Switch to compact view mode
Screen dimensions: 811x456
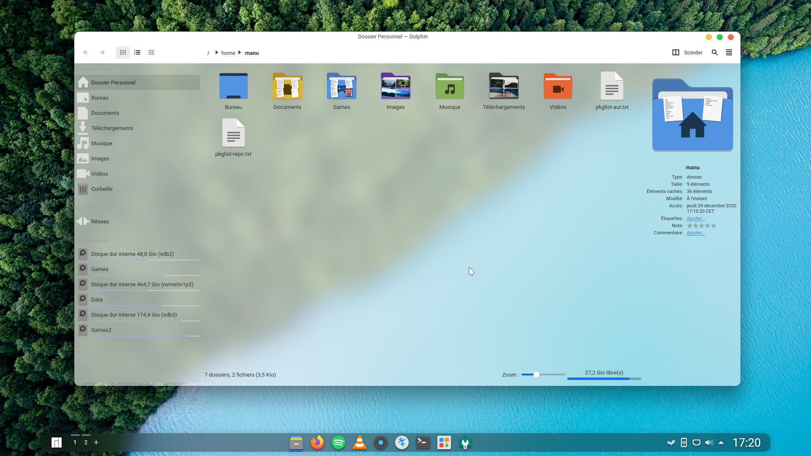pyautogui.click(x=151, y=52)
